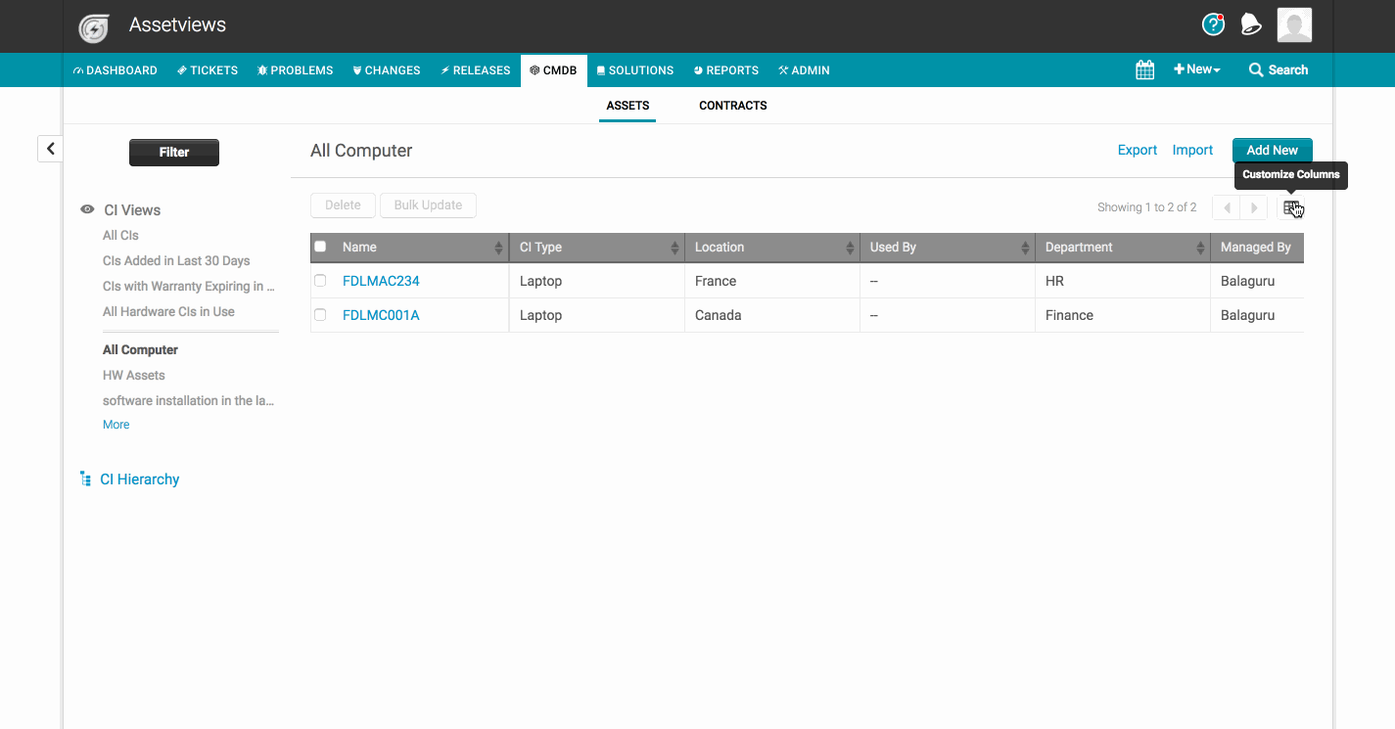
Task: Click the Assetviews title text
Action: coord(177,25)
